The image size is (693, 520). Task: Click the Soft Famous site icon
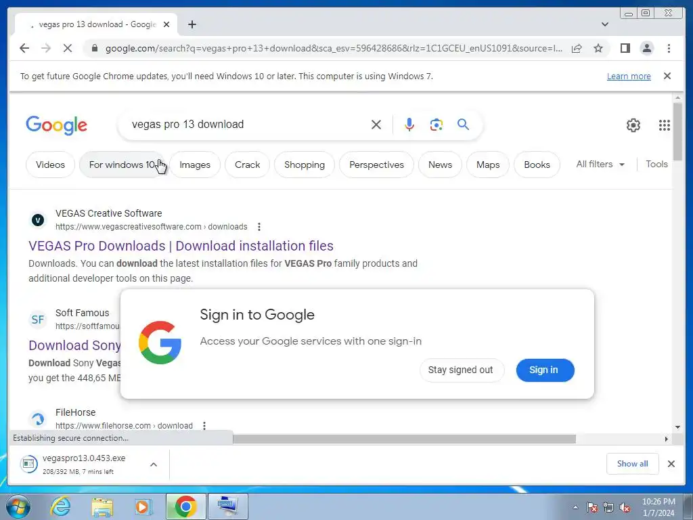click(x=38, y=320)
